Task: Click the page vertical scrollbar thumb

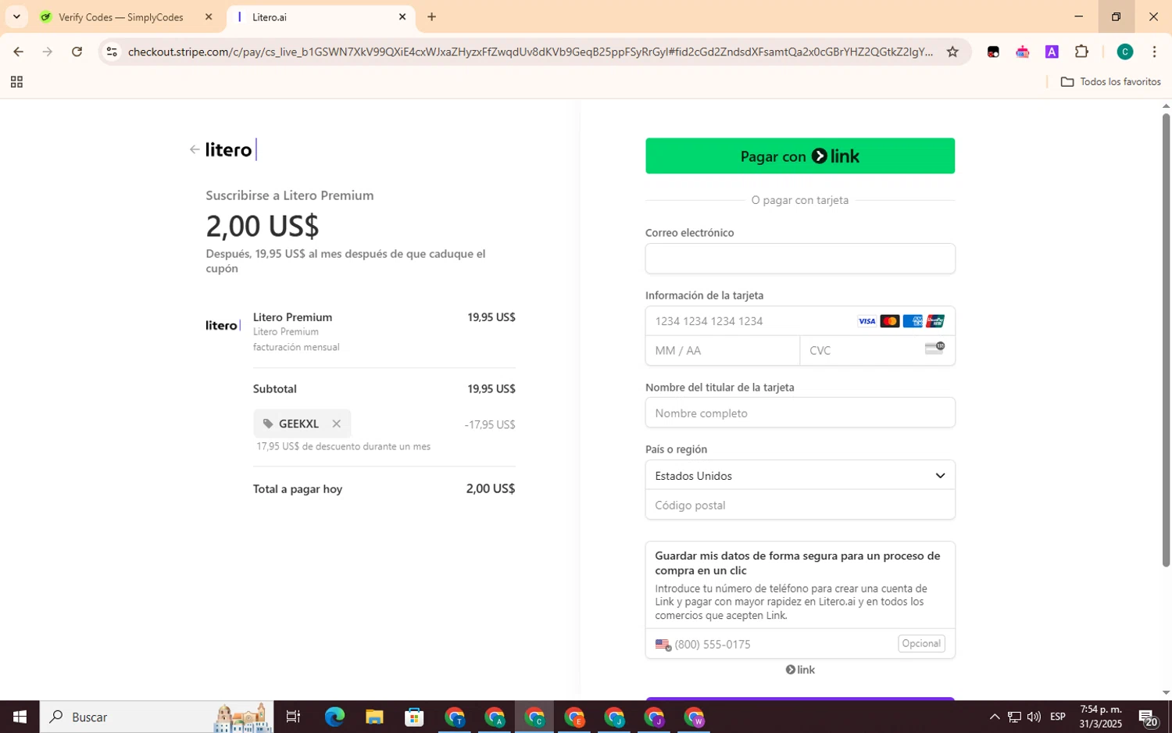Action: pos(1166,340)
